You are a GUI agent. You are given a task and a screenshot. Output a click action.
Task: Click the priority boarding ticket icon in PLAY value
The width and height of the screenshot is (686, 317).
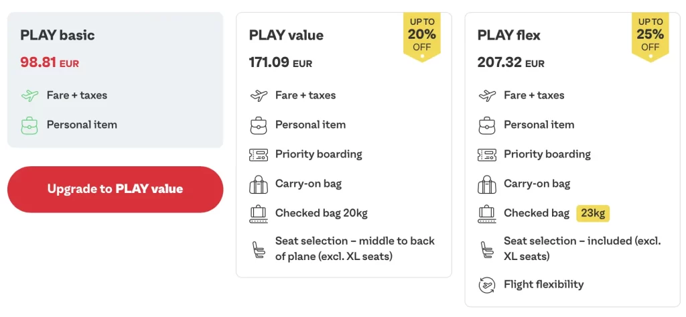[259, 154]
